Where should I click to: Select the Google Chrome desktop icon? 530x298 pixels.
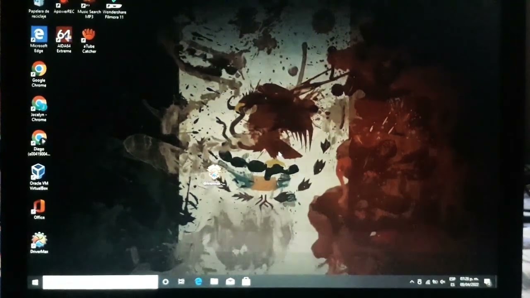[39, 74]
